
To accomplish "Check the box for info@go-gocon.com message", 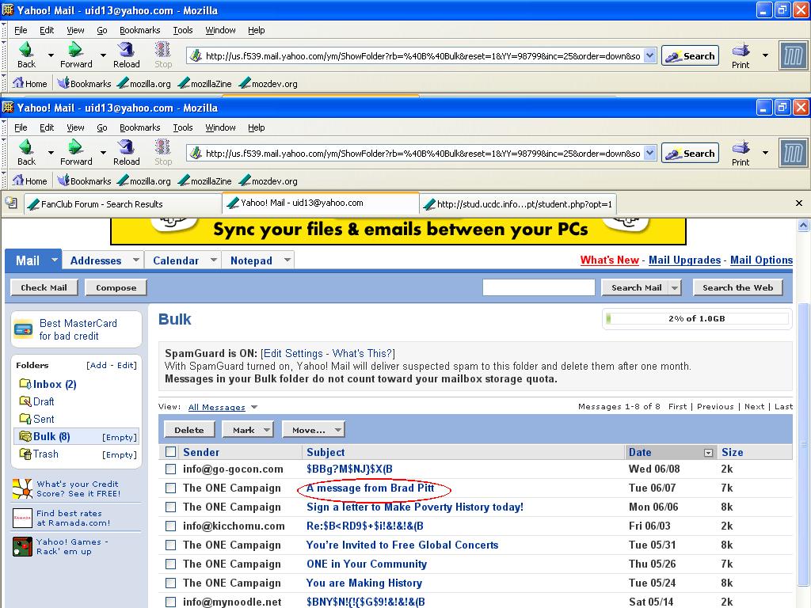I will click(170, 469).
